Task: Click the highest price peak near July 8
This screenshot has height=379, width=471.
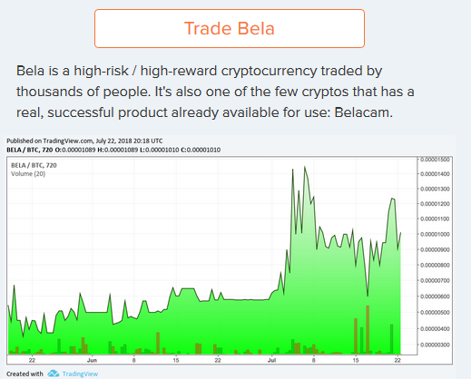Action: 305,167
